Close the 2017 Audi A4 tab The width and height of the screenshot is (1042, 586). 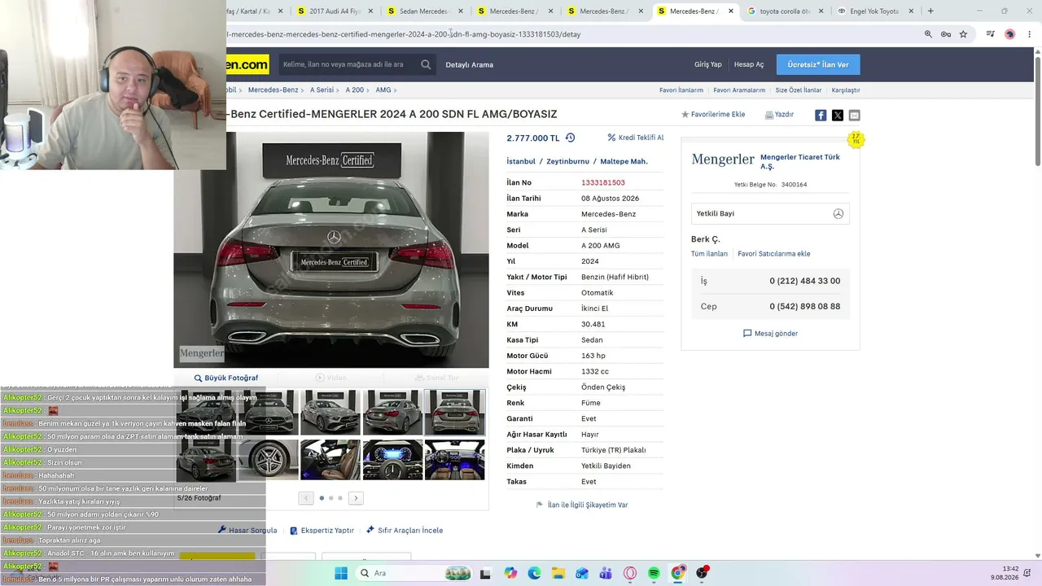tap(370, 11)
